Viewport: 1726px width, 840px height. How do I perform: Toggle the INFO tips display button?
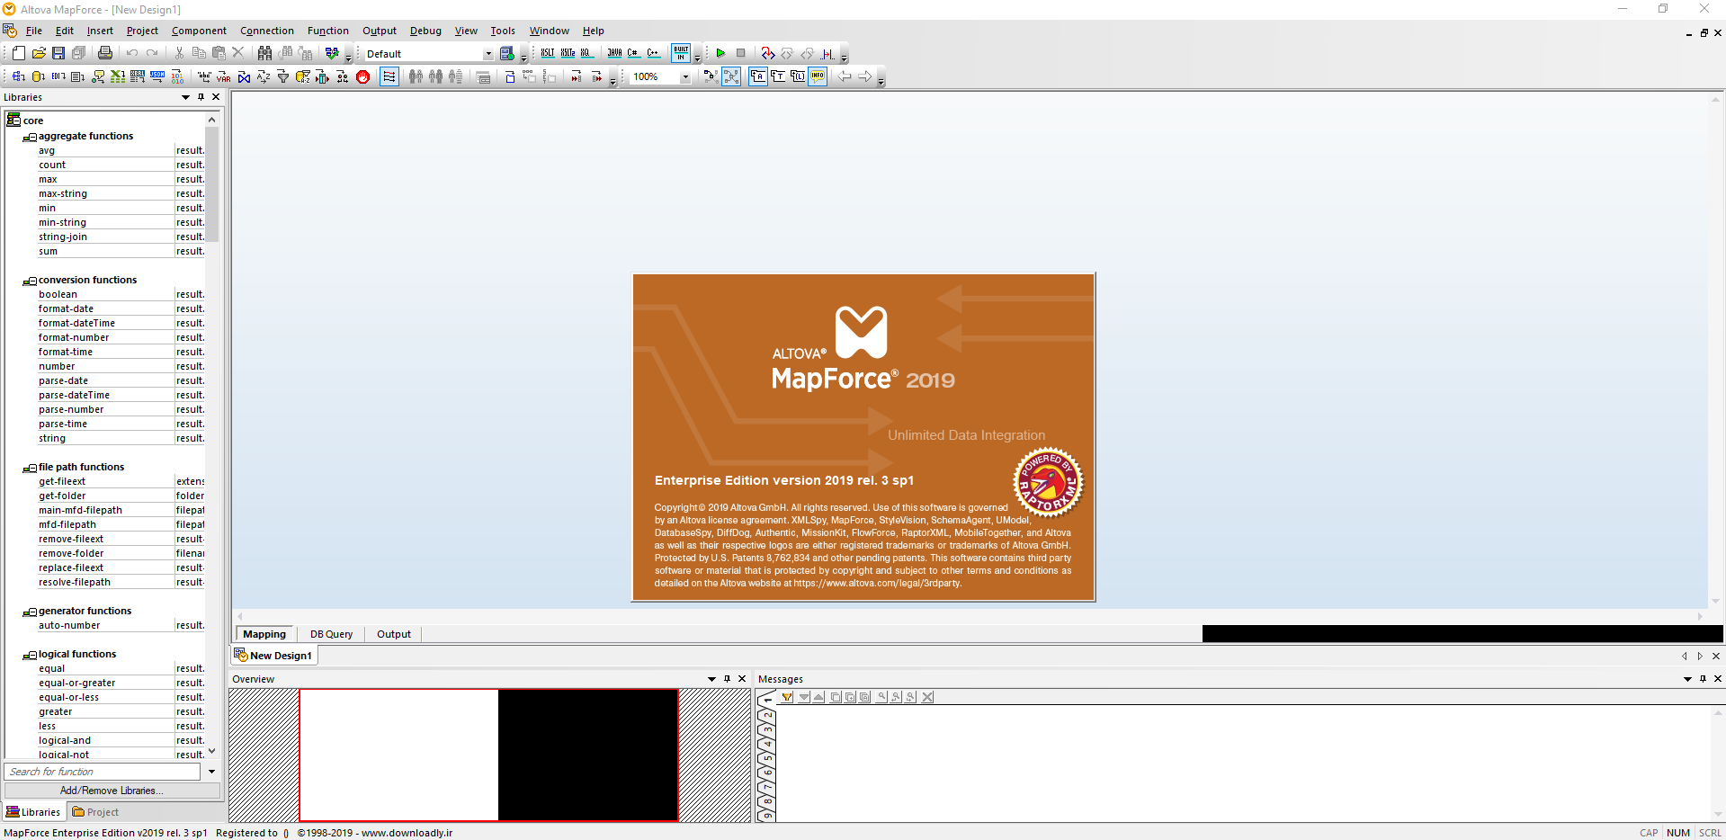817,76
